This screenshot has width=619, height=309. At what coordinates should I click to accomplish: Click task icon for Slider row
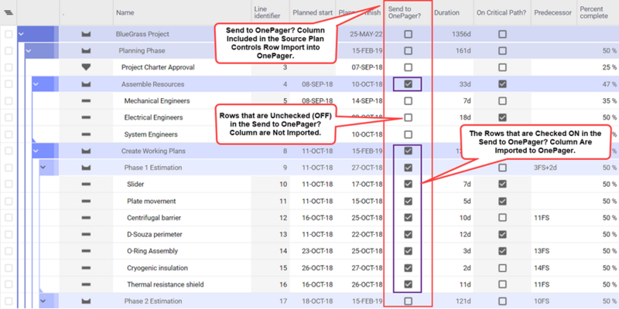click(86, 184)
